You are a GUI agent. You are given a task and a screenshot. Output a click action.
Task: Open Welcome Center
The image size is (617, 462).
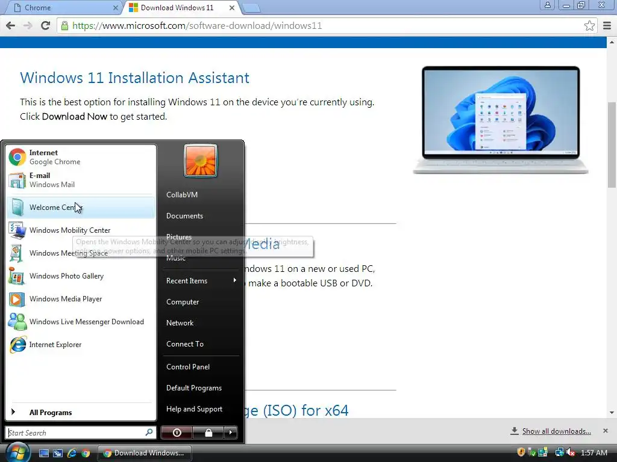pyautogui.click(x=81, y=207)
